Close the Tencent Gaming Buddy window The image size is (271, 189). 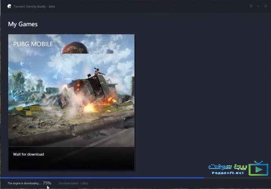click(266, 6)
